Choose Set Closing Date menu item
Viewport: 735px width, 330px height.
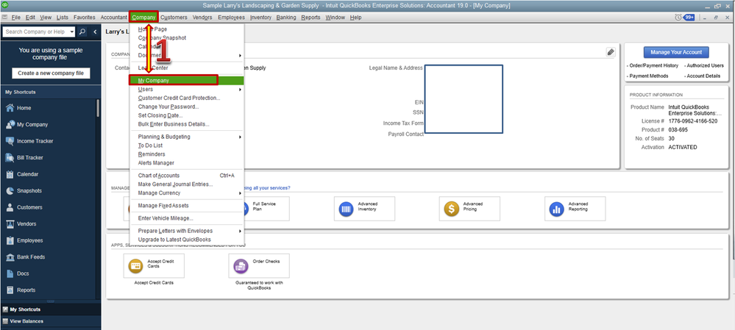point(186,115)
